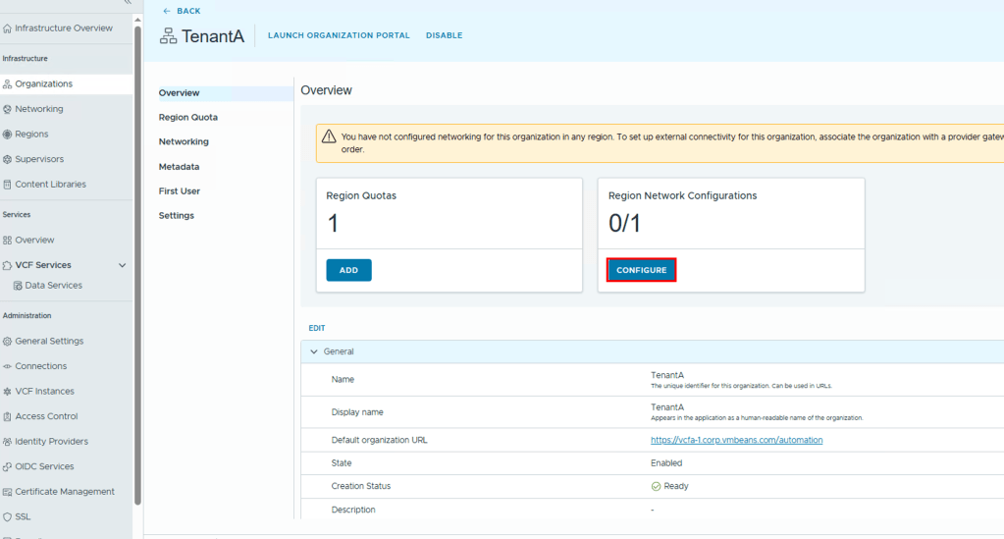Select the Metadata tab
The image size is (1004, 539).
point(179,167)
